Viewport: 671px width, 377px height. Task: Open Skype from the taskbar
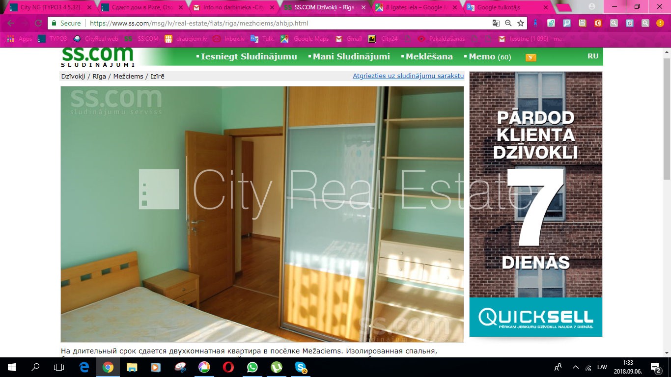(x=300, y=367)
